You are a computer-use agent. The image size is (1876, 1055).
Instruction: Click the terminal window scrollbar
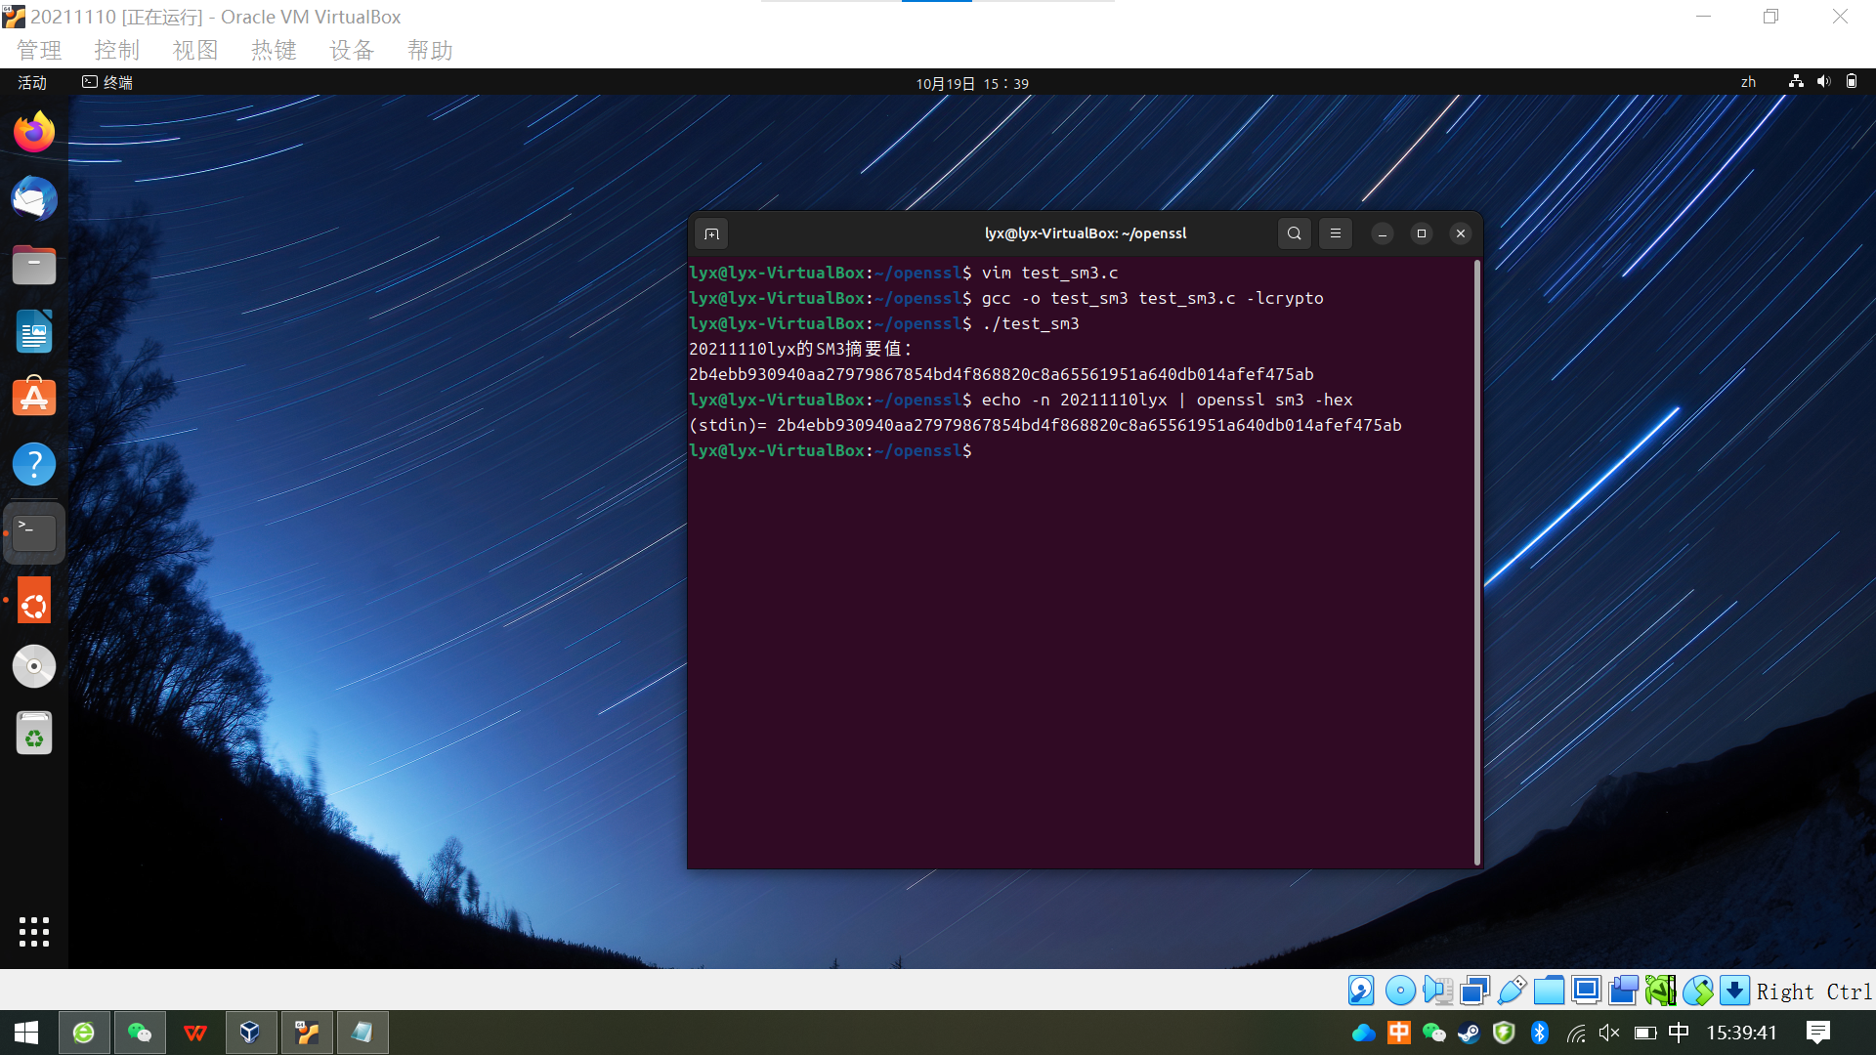[1476, 562]
